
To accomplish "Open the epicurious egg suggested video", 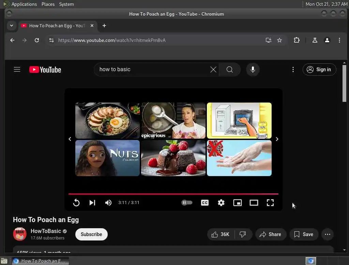I will (x=173, y=121).
